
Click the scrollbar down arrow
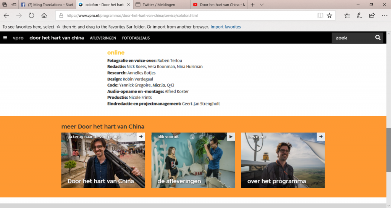(388, 206)
